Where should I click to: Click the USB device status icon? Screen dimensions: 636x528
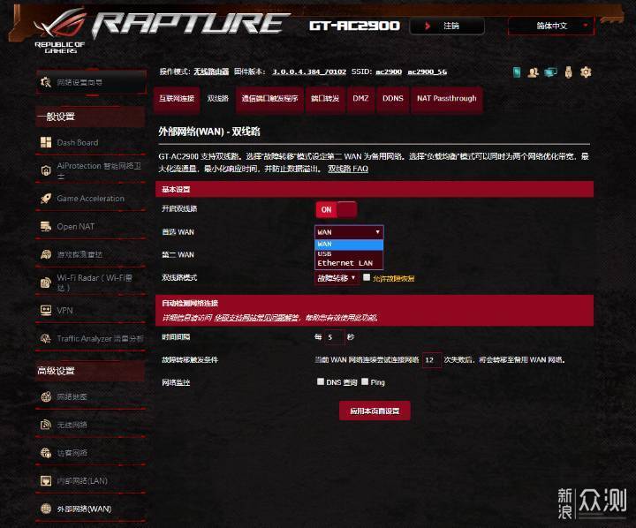(568, 72)
